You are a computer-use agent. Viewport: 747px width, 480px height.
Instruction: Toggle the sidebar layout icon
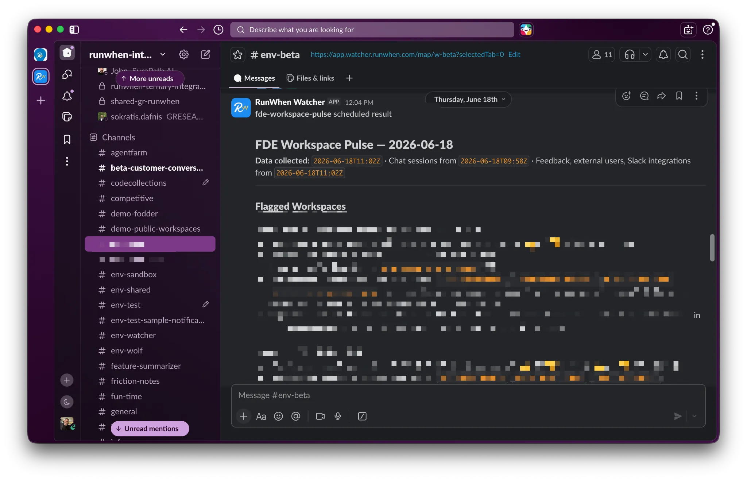pyautogui.click(x=74, y=30)
